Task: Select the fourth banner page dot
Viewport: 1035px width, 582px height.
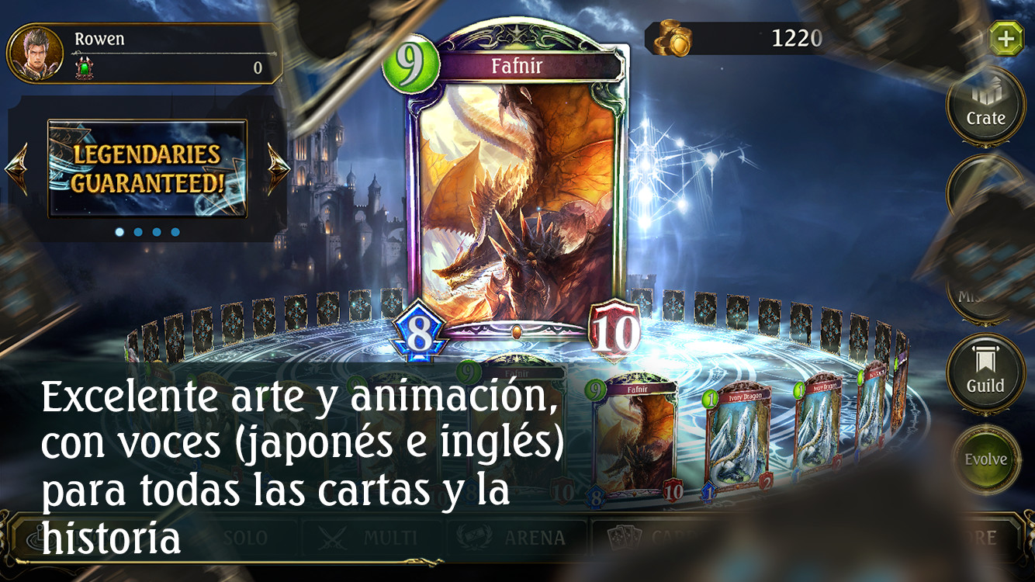Action: click(x=175, y=231)
